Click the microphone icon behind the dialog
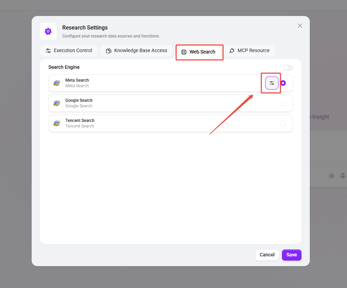This screenshot has height=288, width=347. click(x=343, y=176)
